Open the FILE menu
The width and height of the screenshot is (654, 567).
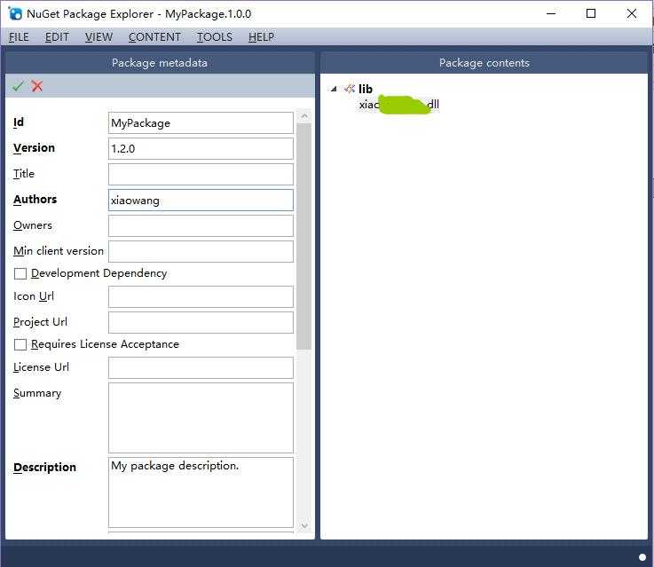click(x=19, y=37)
